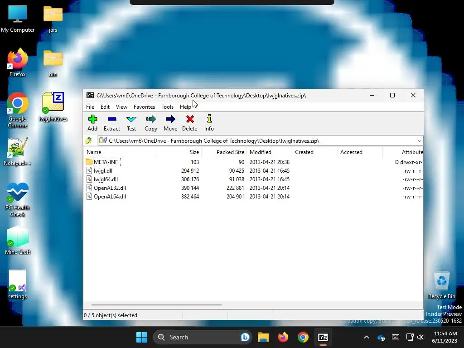Open the clock showing 11:54 AM
This screenshot has height=348, width=464.
[x=445, y=337]
